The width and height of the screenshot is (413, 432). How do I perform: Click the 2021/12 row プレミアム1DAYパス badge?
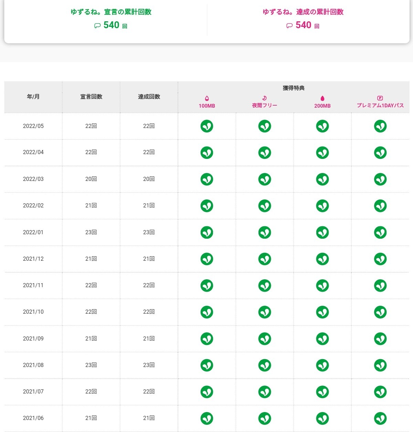point(380,259)
